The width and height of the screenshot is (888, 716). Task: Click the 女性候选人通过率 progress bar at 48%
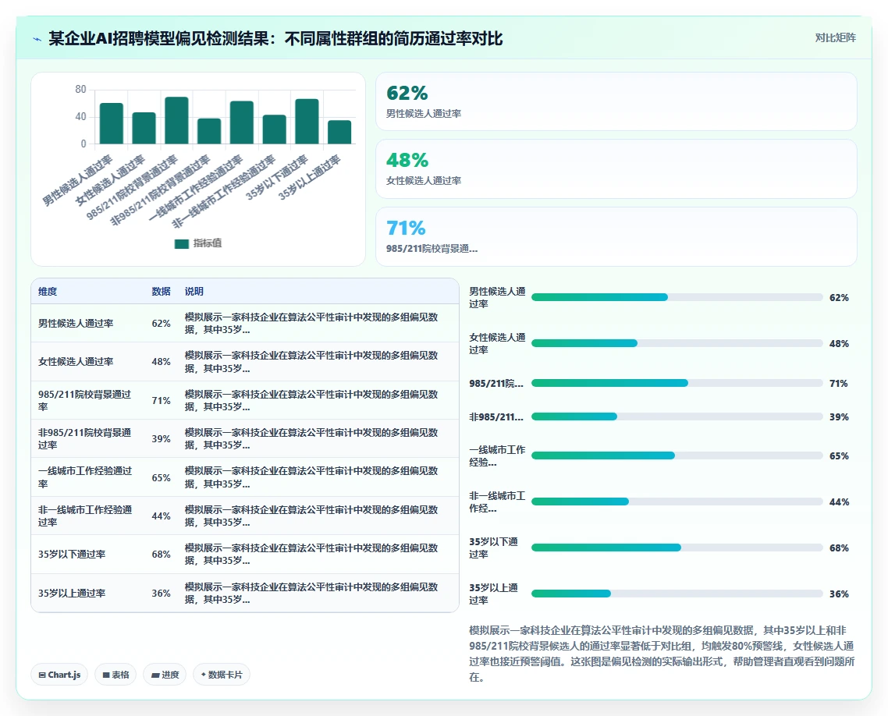pyautogui.click(x=677, y=343)
